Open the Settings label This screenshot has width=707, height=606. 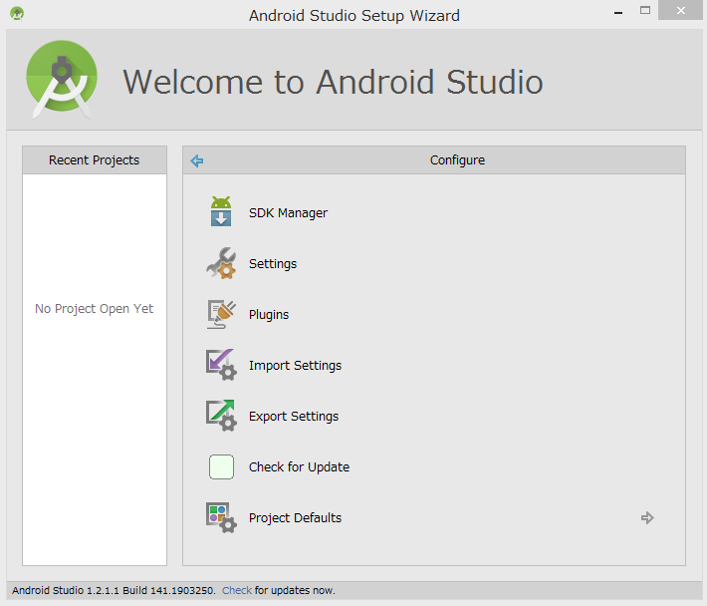tap(273, 263)
